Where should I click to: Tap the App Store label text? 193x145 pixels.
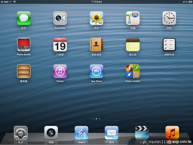(x=96, y=81)
